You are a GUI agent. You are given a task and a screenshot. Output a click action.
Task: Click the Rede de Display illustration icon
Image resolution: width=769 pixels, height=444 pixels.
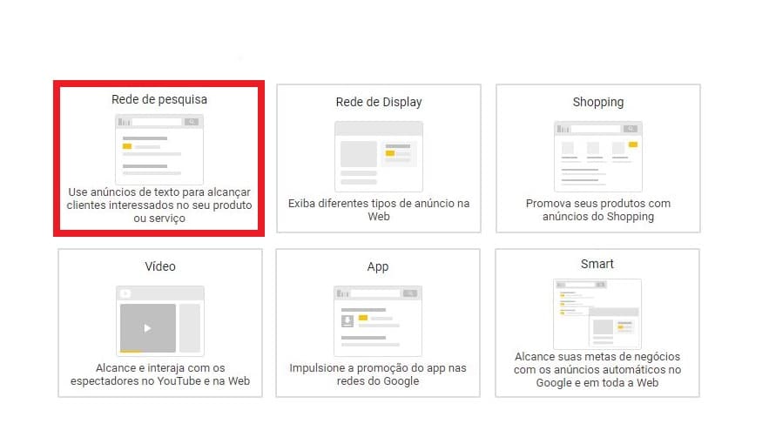point(379,157)
